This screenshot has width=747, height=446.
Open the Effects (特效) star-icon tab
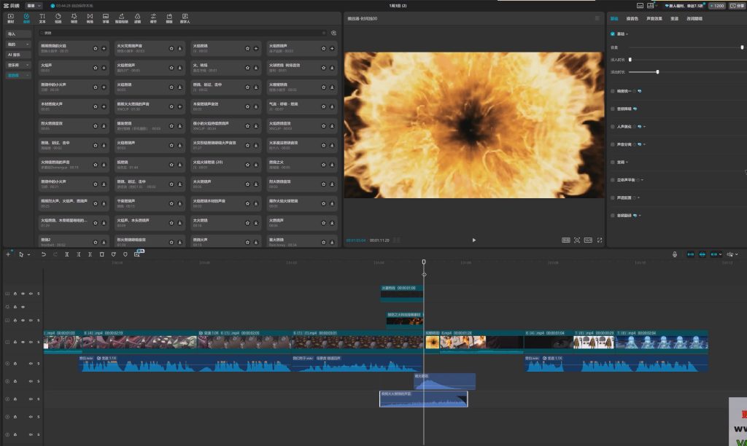coord(74,18)
